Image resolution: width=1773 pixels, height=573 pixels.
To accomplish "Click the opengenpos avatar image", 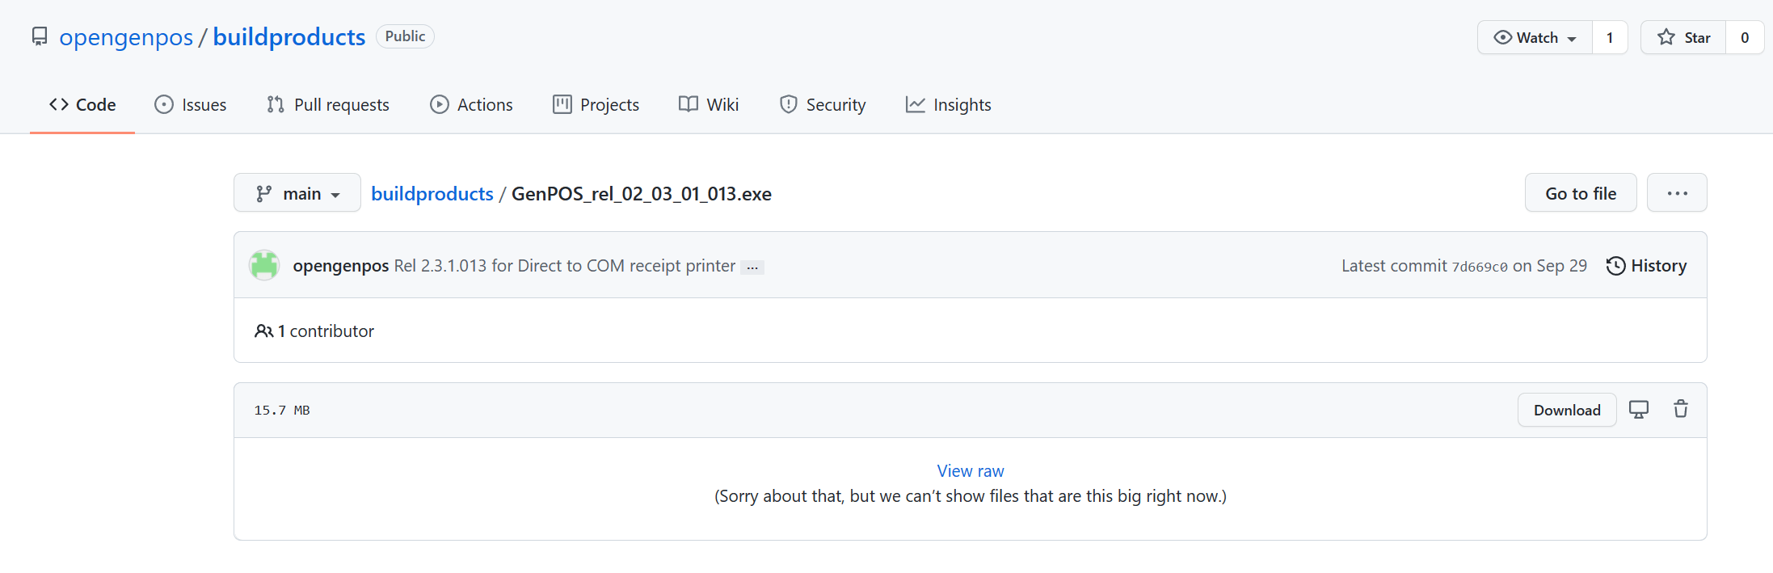I will coord(264,265).
